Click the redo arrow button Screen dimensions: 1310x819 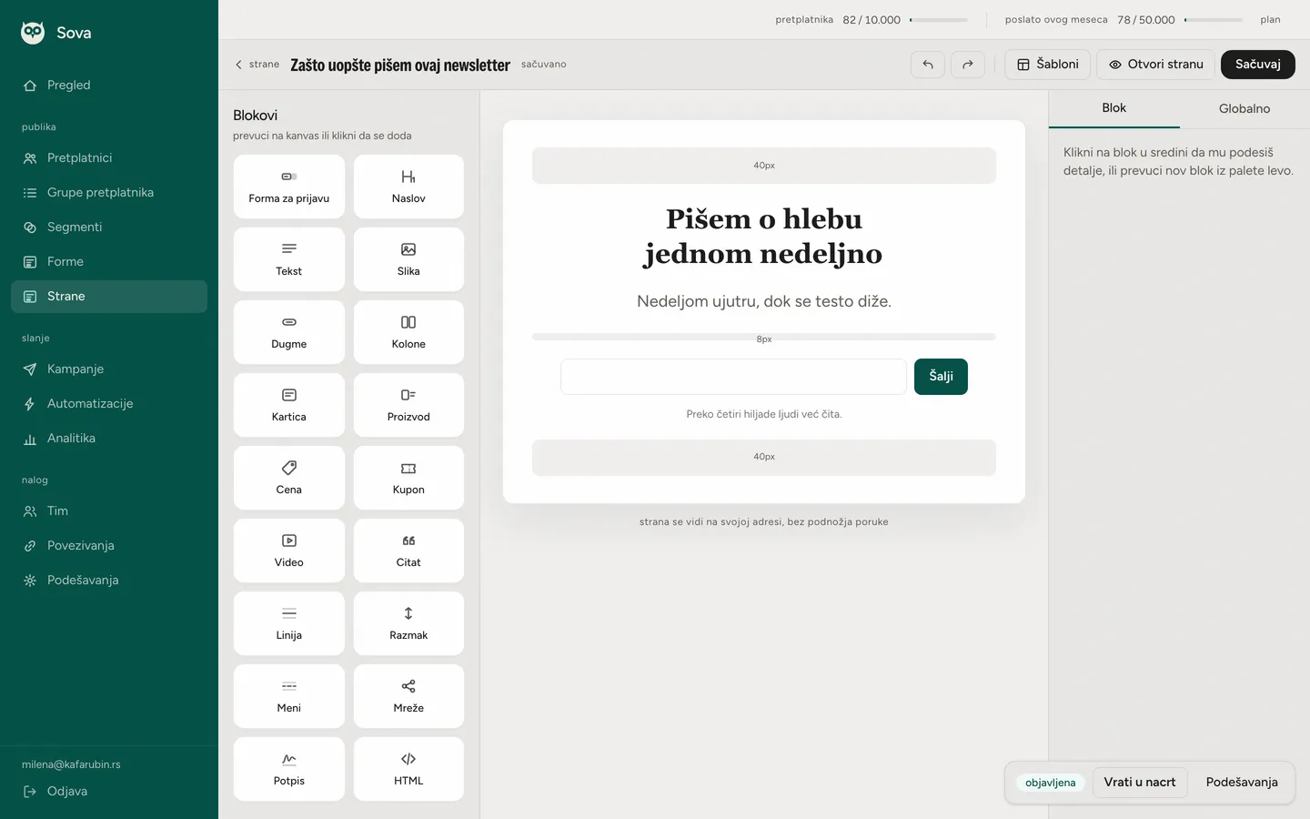pos(968,65)
